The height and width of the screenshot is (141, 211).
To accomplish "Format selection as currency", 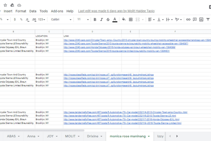I will (15, 20).
